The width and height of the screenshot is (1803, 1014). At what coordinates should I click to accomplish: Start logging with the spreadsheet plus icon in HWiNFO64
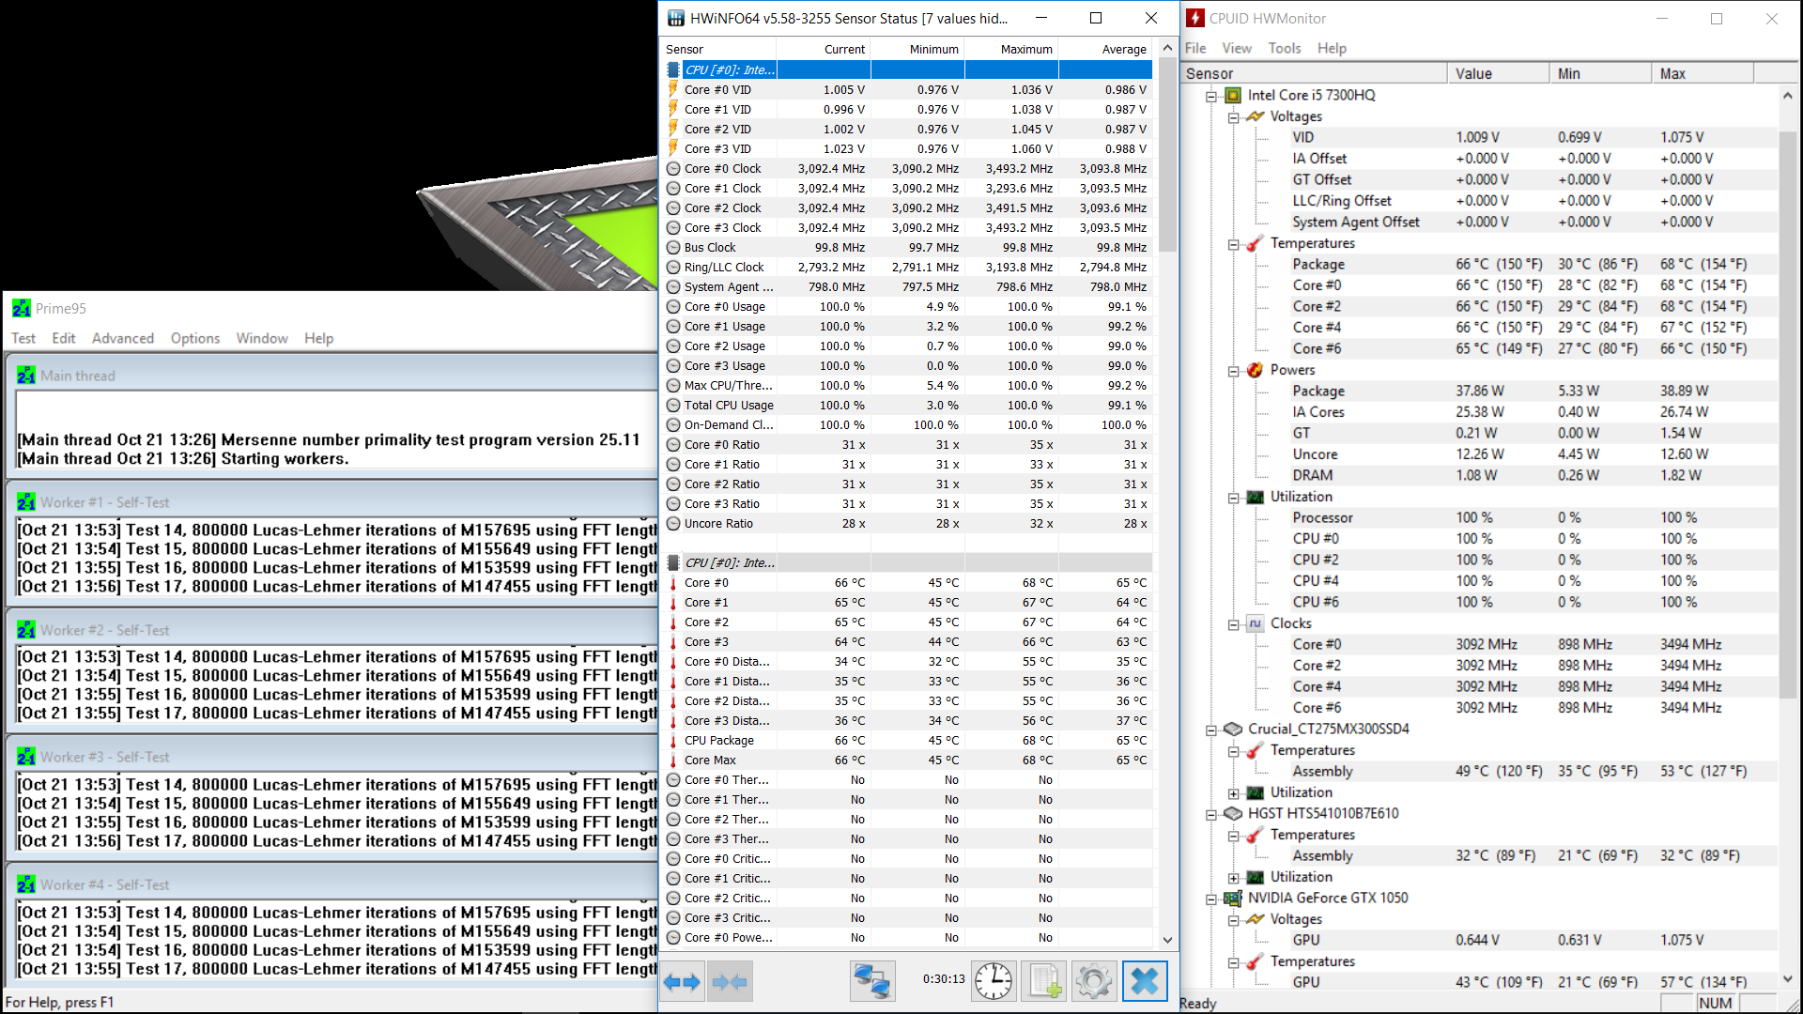click(1044, 982)
